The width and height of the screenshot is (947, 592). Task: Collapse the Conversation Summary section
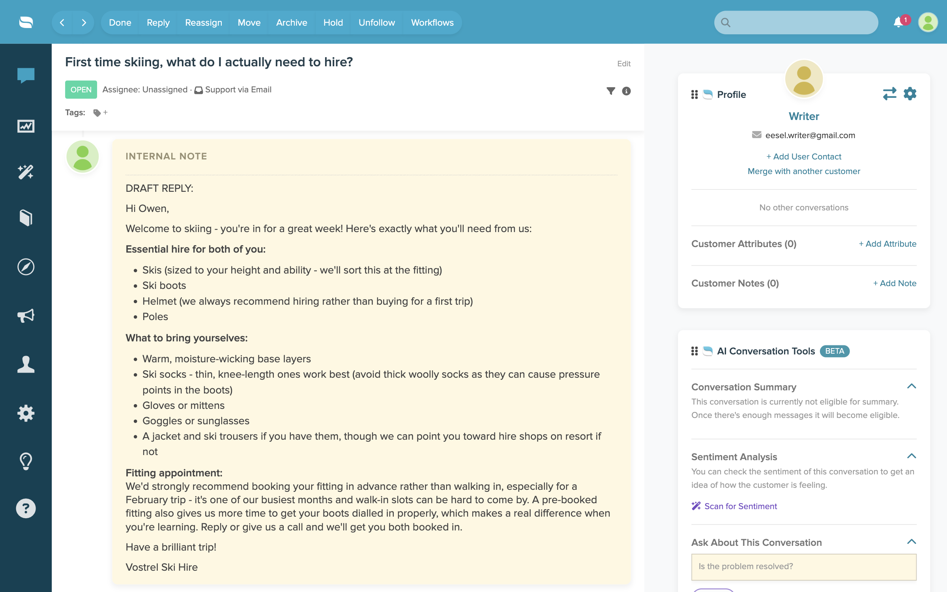coord(911,386)
